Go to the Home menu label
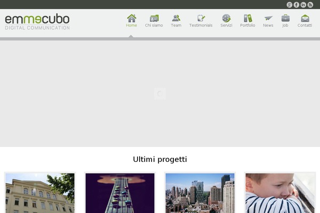The height and width of the screenshot is (213, 320). coord(131,25)
